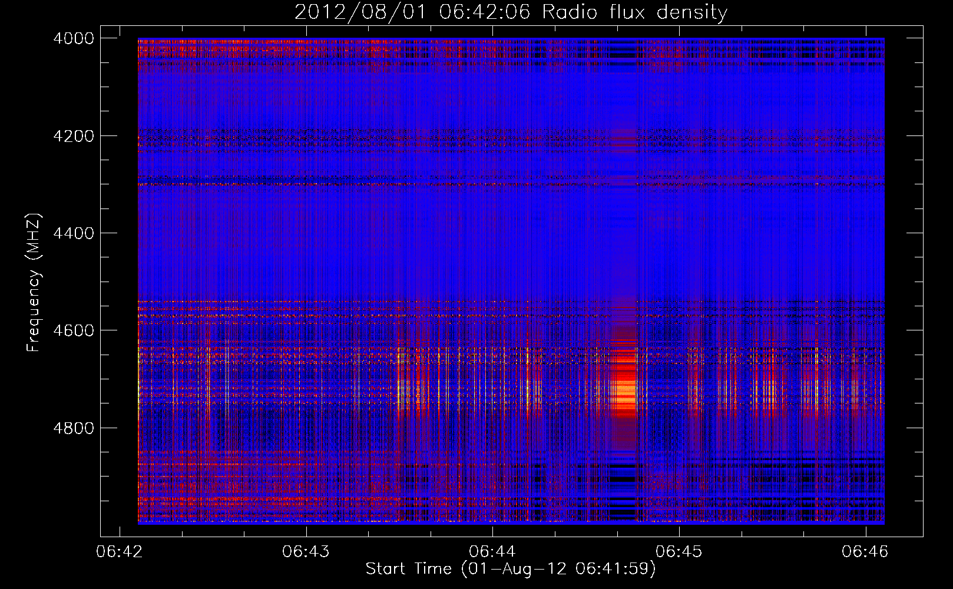Image resolution: width=953 pixels, height=589 pixels.
Task: Click the 4400 frequency axis label
Action: click(x=74, y=233)
